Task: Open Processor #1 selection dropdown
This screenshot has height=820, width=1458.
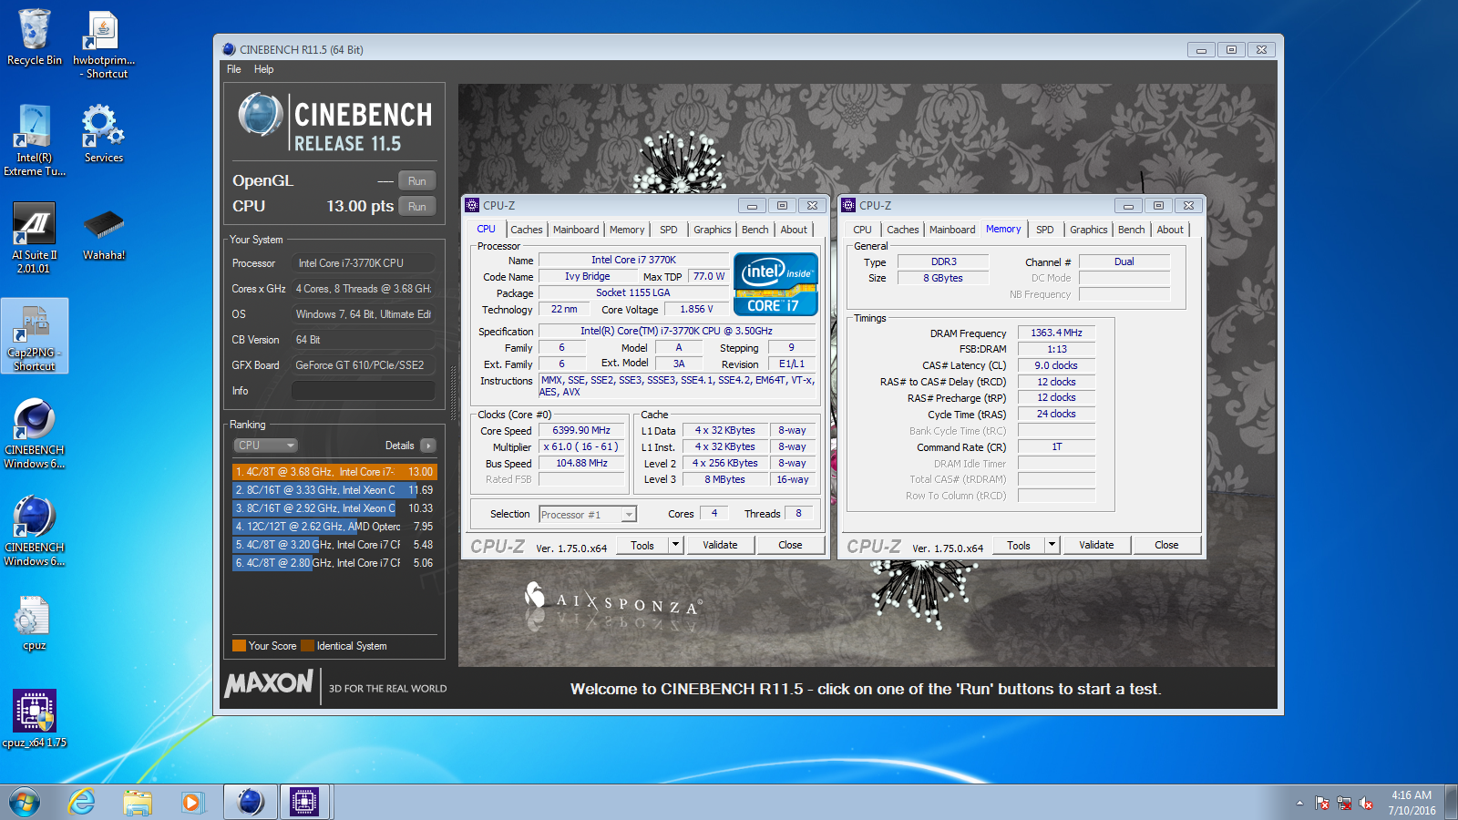Action: click(588, 515)
